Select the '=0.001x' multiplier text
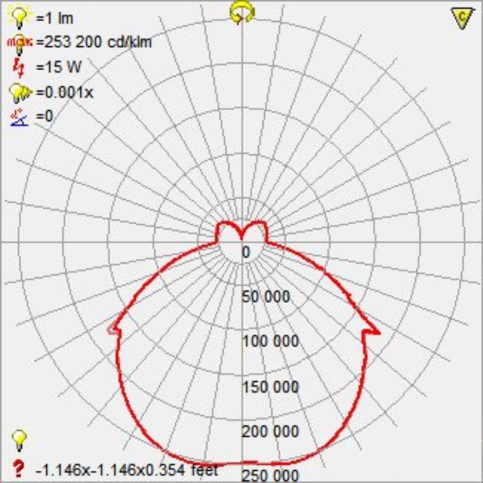483x483 pixels. tap(64, 92)
